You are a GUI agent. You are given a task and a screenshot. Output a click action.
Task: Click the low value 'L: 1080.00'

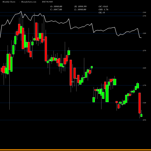pos(80,10)
